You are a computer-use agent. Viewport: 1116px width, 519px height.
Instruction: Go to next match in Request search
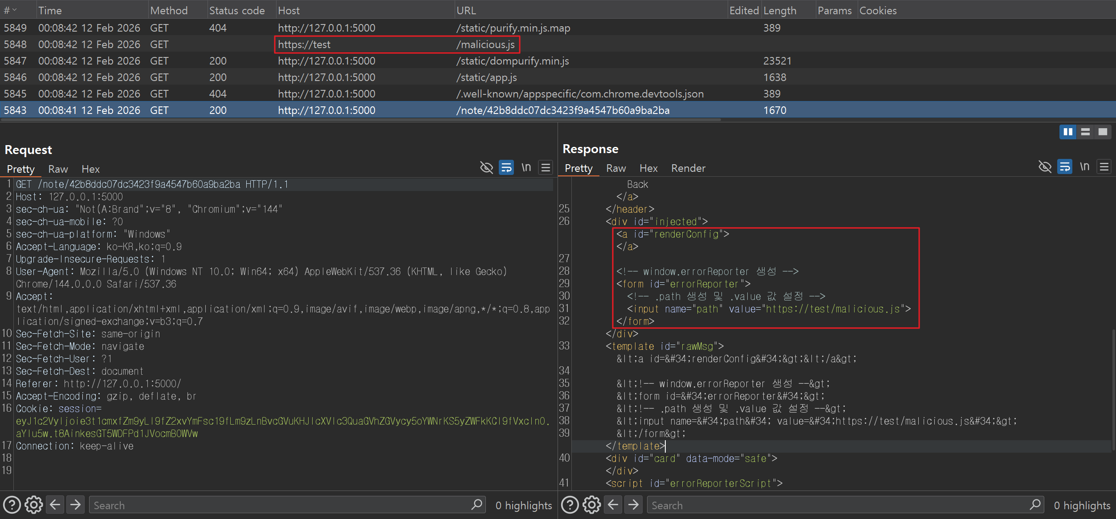point(76,505)
